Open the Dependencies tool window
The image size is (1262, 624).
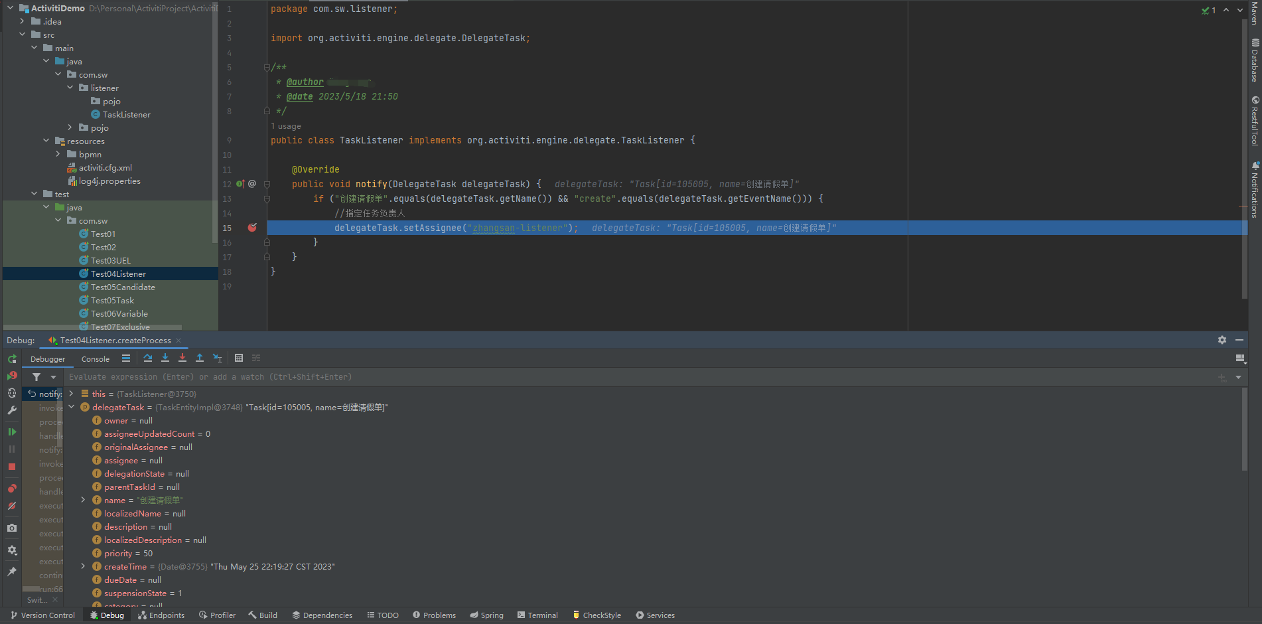click(322, 615)
